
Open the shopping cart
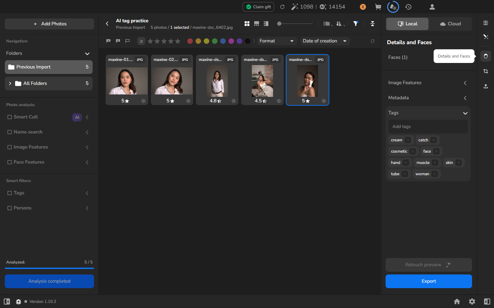(378, 7)
